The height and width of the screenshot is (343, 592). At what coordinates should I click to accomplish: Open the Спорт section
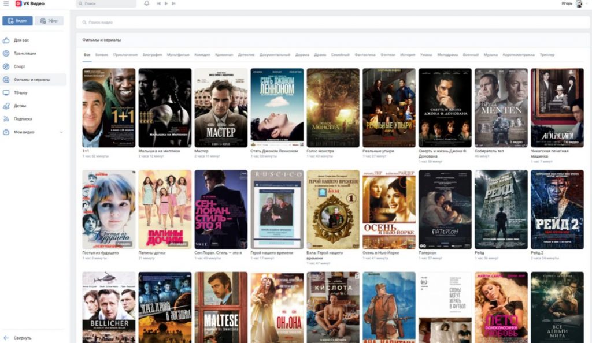click(19, 66)
